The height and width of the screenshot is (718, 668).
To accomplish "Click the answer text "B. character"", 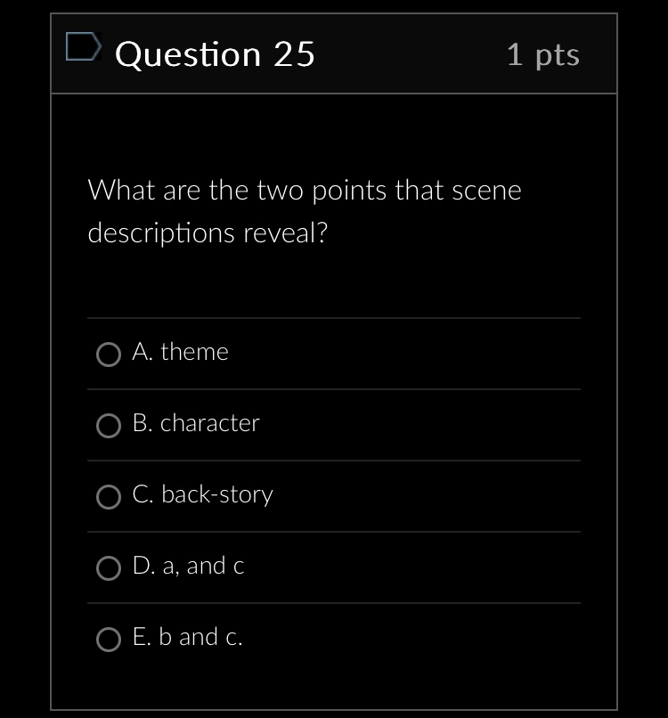I will click(195, 423).
